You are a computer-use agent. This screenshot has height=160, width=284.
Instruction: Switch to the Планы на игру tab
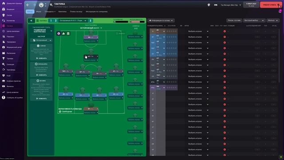tap(76, 12)
